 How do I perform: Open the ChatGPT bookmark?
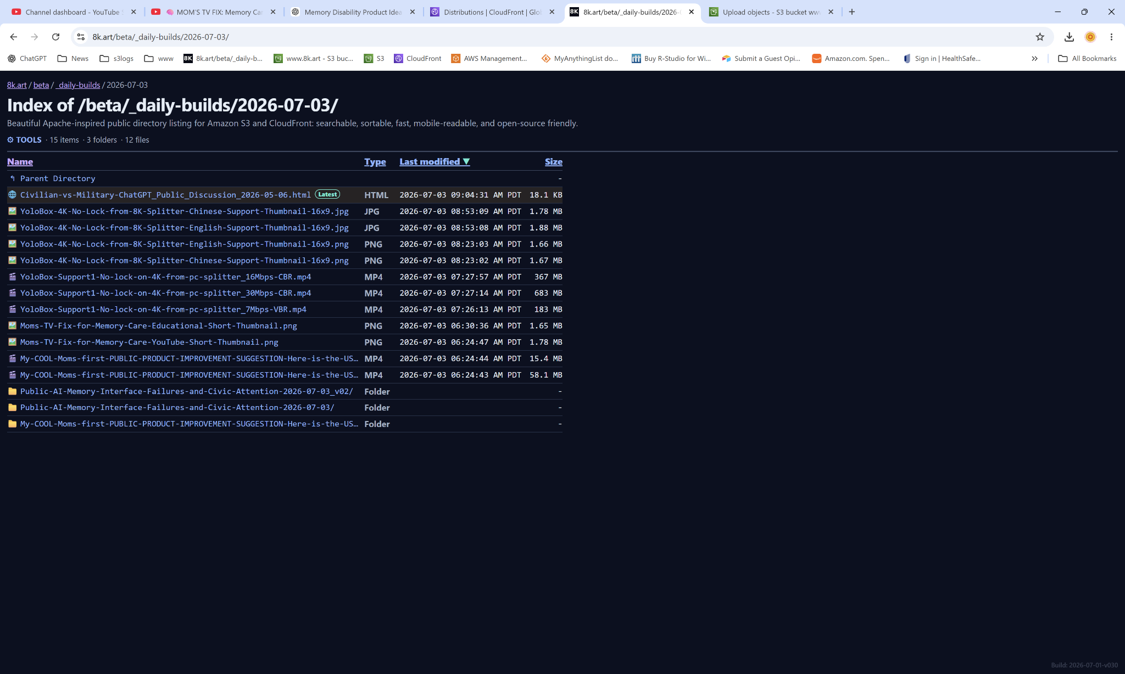coord(27,59)
